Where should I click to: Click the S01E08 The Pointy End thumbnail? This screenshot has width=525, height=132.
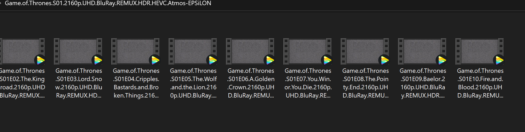pos(365,51)
